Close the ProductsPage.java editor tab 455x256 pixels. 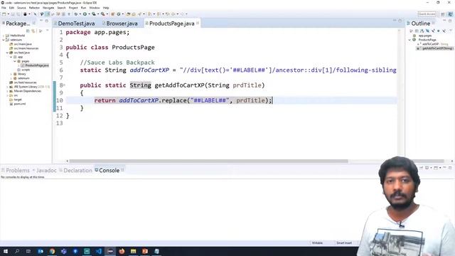click(x=198, y=23)
